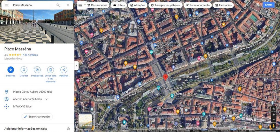
Task: Click Adicionar informações em falta heading
Action: [x=26, y=129]
